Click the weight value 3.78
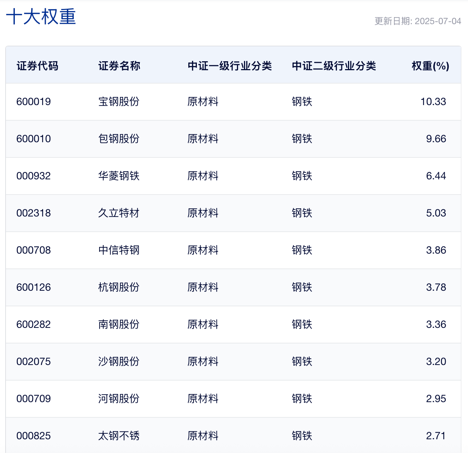Image resolution: width=468 pixels, height=453 pixels. click(x=436, y=287)
